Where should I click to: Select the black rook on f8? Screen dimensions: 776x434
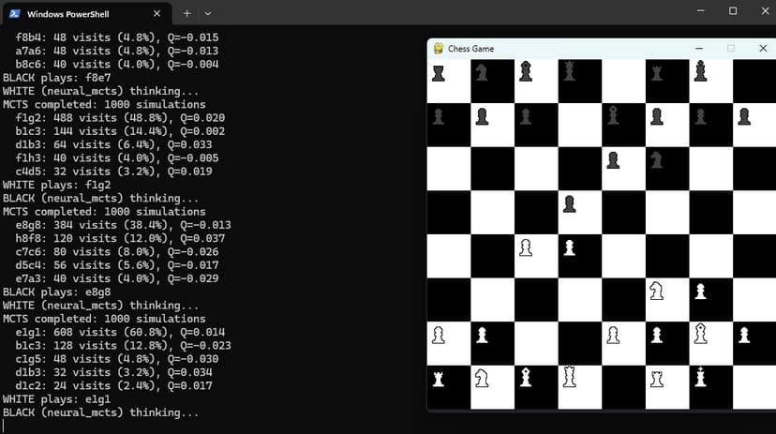click(657, 74)
